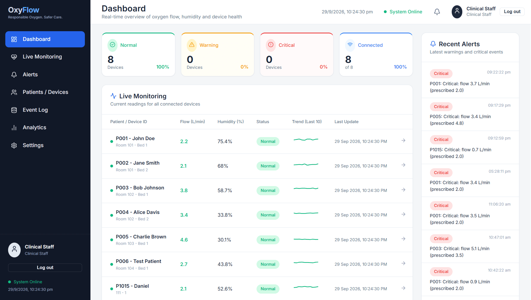Click the P006 - Test Patient row name
The width and height of the screenshot is (531, 300).
click(x=138, y=261)
